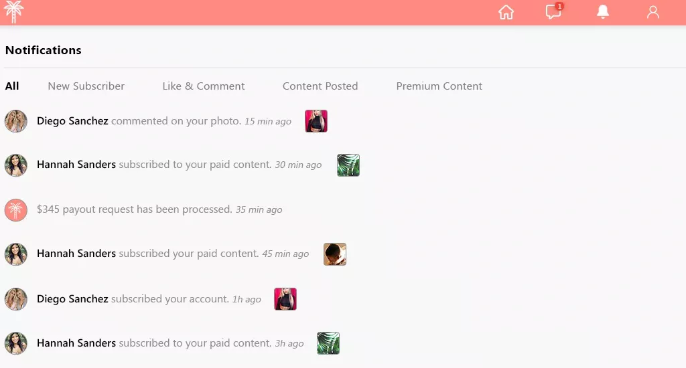Screen dimensions: 686x368
Task: View photo thumbnail beside 15 min ago comment
Action: coord(316,121)
